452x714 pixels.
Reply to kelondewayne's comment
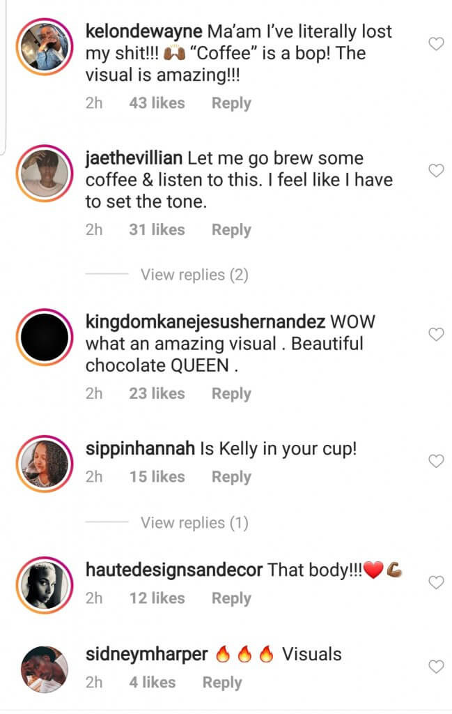click(231, 103)
